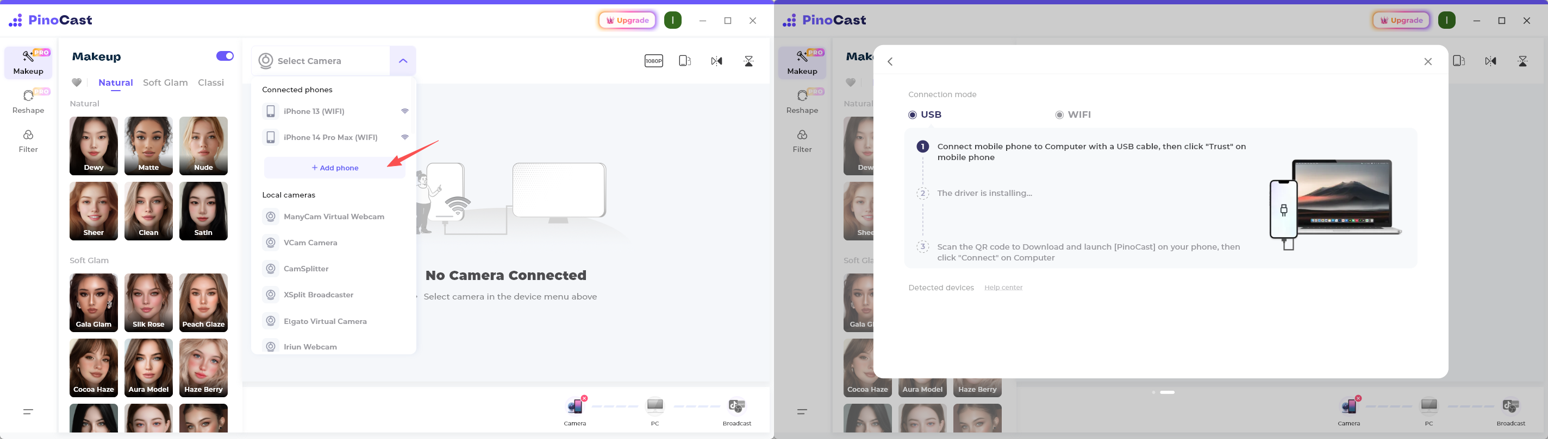Apply Silk Rose makeup preset
Screen dimensions: 1548x439
[148, 303]
